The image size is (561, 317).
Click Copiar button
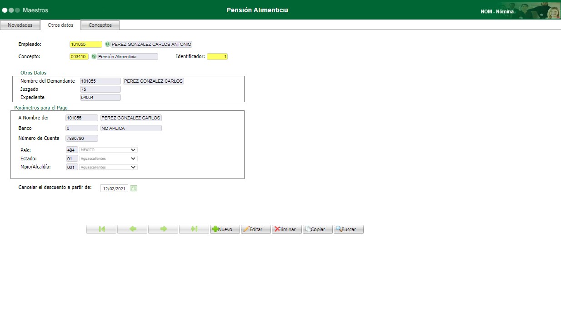(318, 229)
